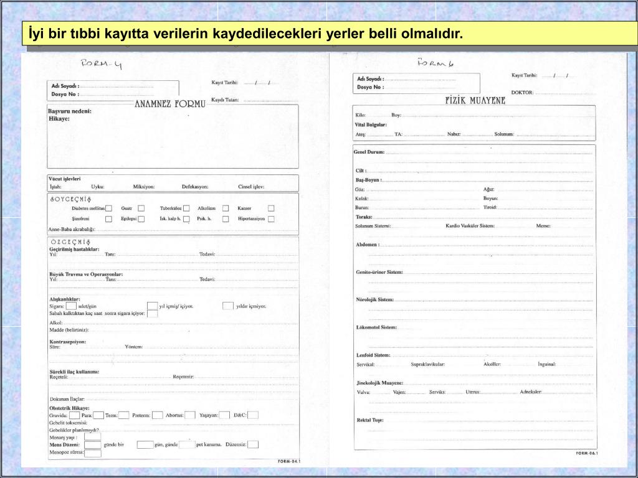
Task: Click the 'Genel Durum:' label
Action: coord(369,152)
